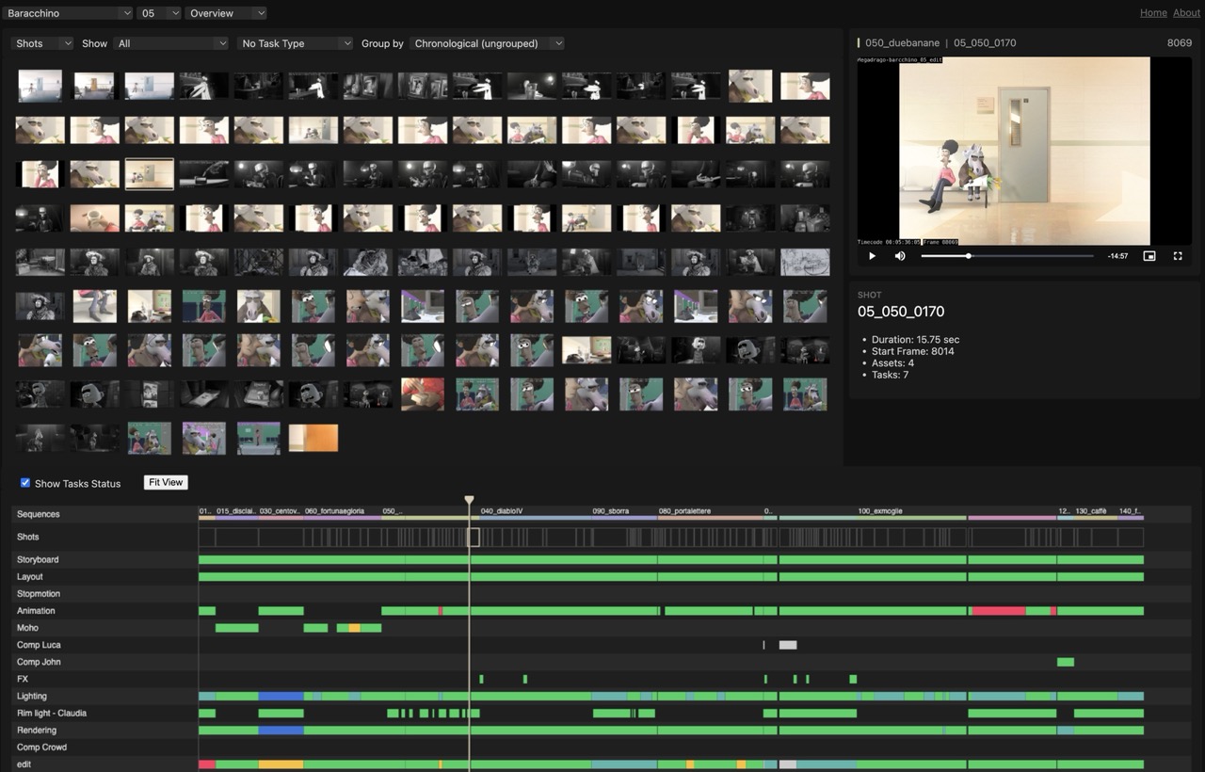Expand the No Task Type filter
Viewport: 1205px width, 772px height.
tap(295, 43)
